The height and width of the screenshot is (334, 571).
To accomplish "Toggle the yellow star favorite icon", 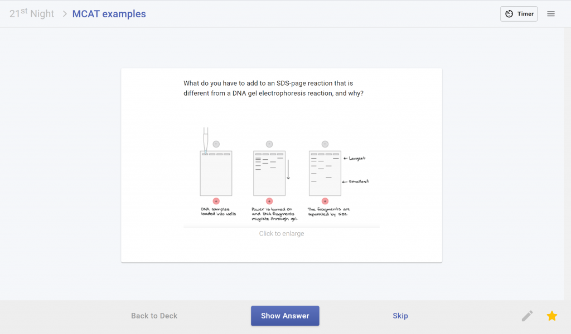I will [x=551, y=316].
